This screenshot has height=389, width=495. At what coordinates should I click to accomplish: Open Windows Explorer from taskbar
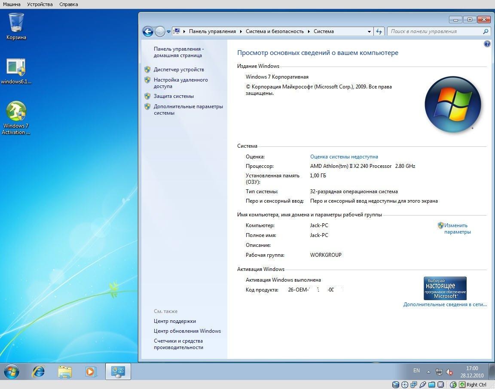coord(65,371)
